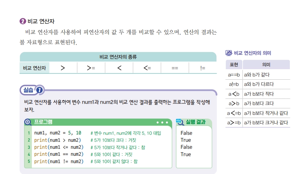Click the purple circled number 2 icon

tap(23, 21)
